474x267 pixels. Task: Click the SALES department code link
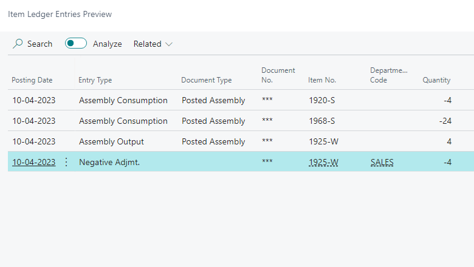tap(382, 162)
